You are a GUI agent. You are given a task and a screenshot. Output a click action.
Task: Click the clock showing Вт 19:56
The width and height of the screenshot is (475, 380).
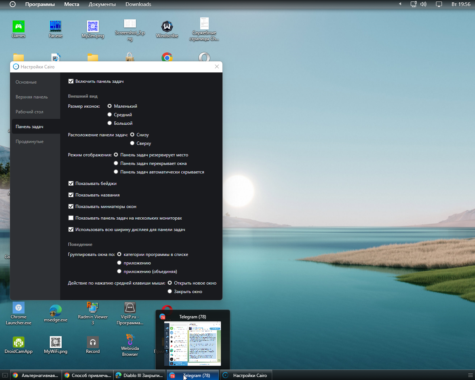(x=461, y=4)
